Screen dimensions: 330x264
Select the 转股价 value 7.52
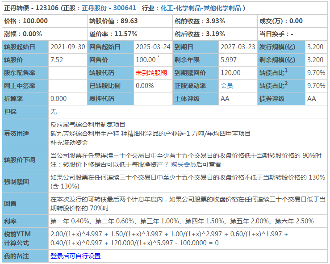[57, 60]
